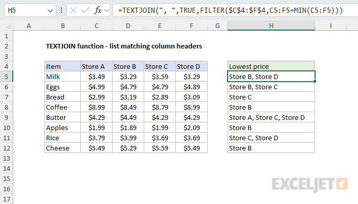
Task: Select column H header
Action: click(x=271, y=26)
